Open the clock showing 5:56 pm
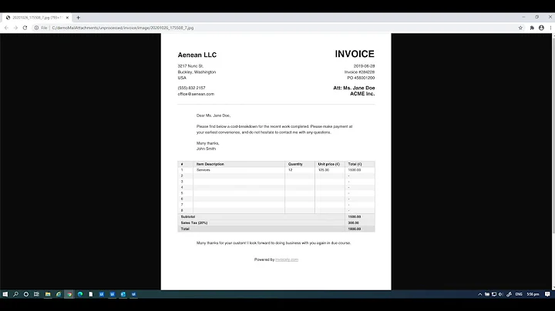 533,294
